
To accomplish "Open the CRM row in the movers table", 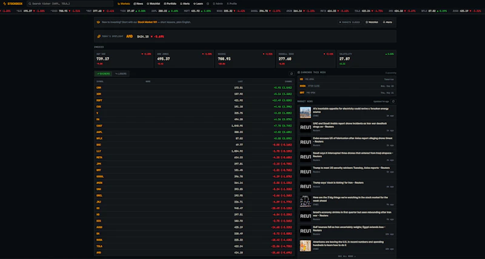I will pyautogui.click(x=194, y=88).
